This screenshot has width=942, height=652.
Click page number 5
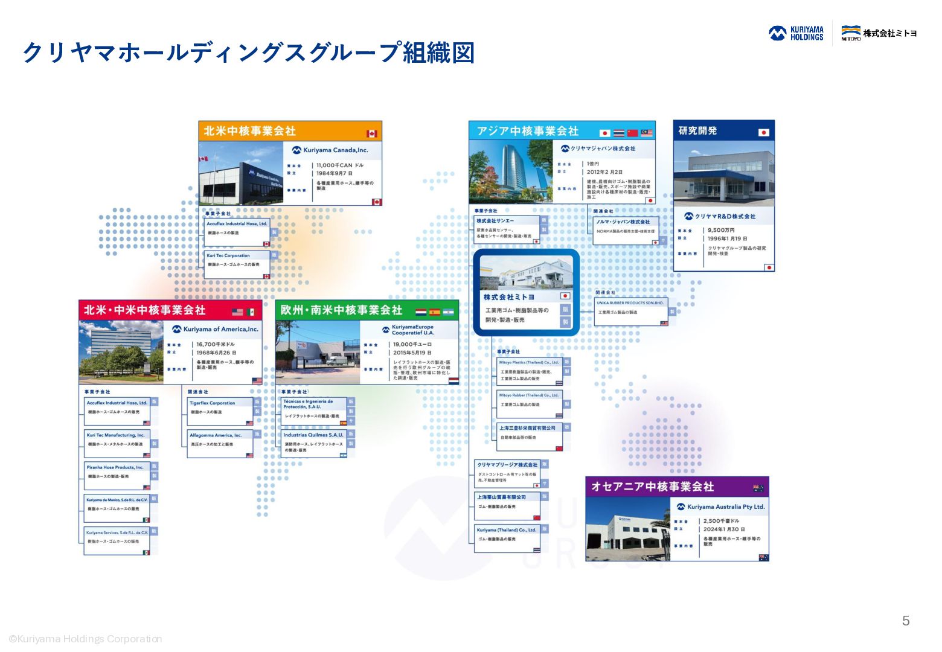click(906, 621)
